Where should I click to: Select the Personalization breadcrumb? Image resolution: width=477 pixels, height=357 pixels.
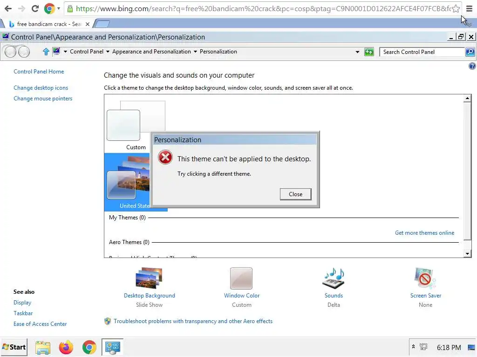point(218,52)
